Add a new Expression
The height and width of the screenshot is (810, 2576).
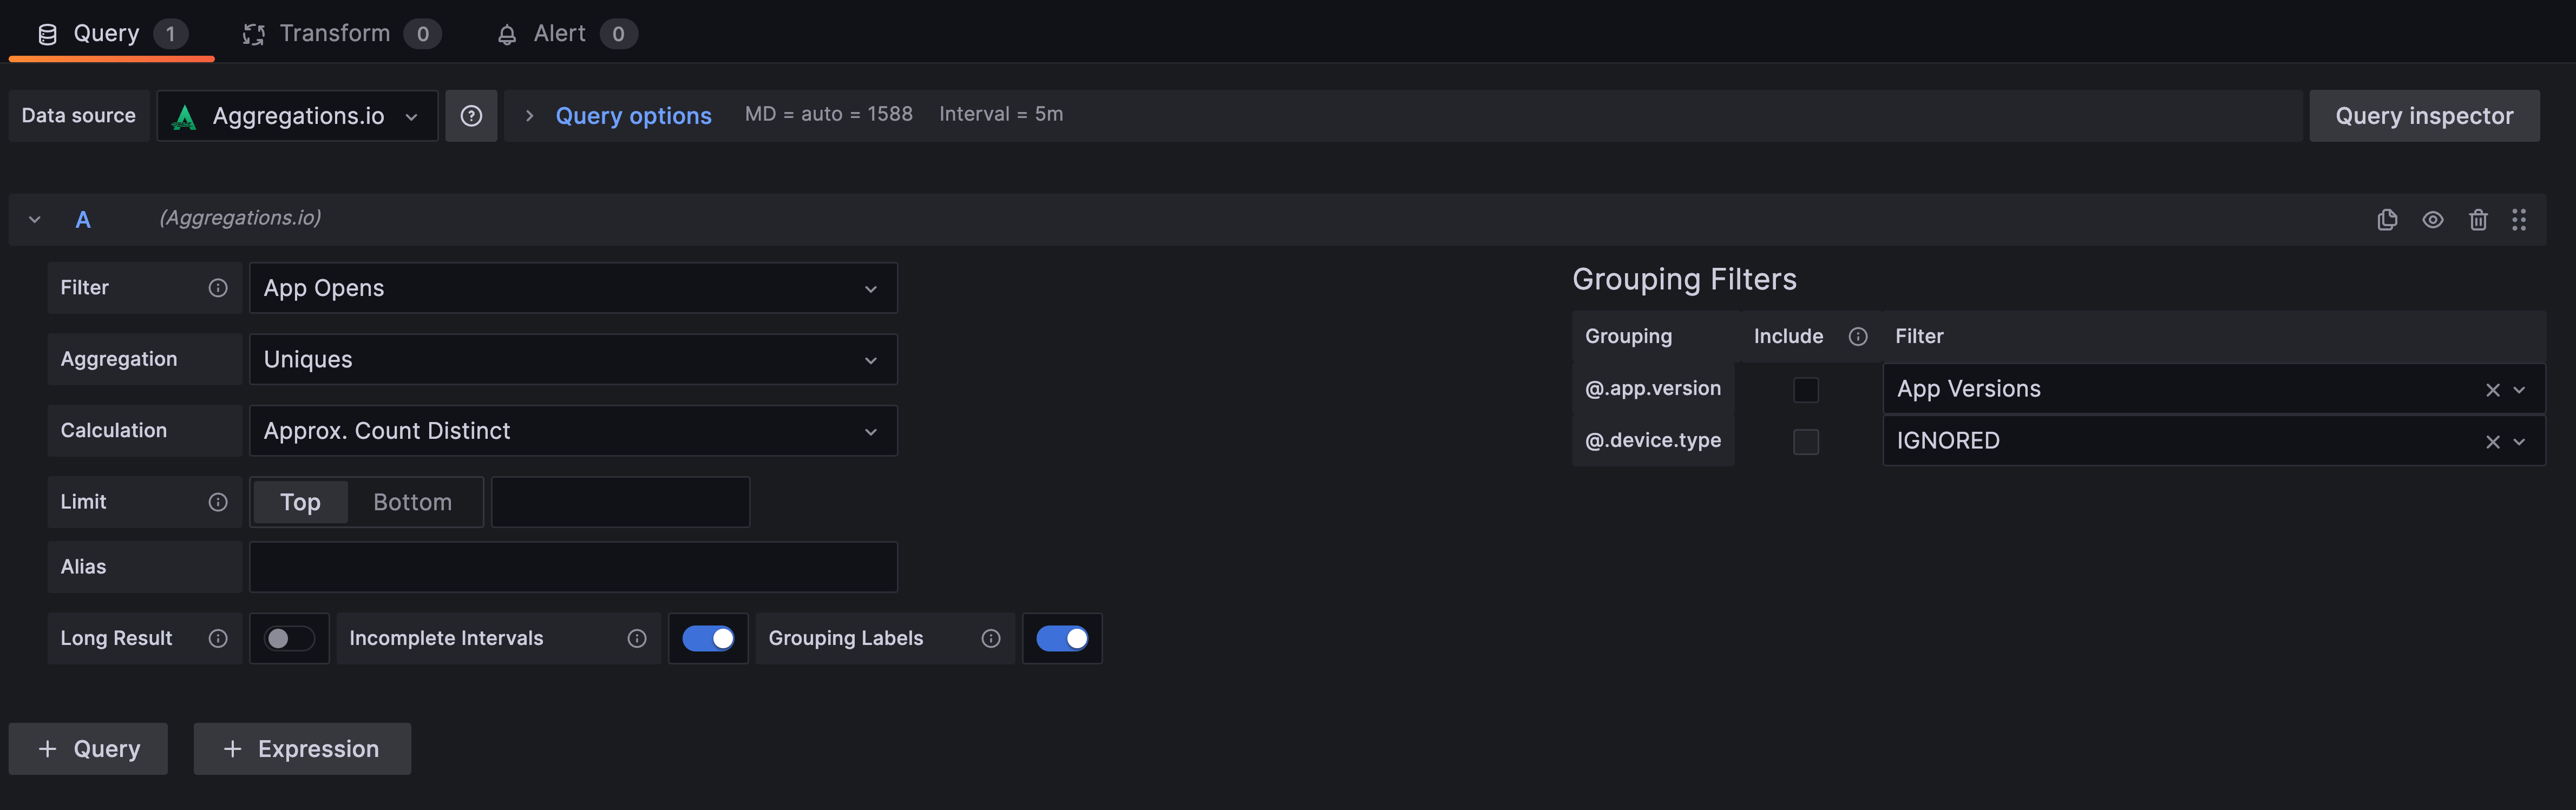pos(302,749)
